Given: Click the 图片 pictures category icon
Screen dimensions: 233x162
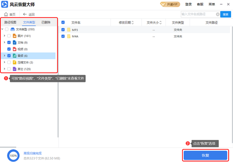Looking at the screenshot, I should (x=14, y=36).
